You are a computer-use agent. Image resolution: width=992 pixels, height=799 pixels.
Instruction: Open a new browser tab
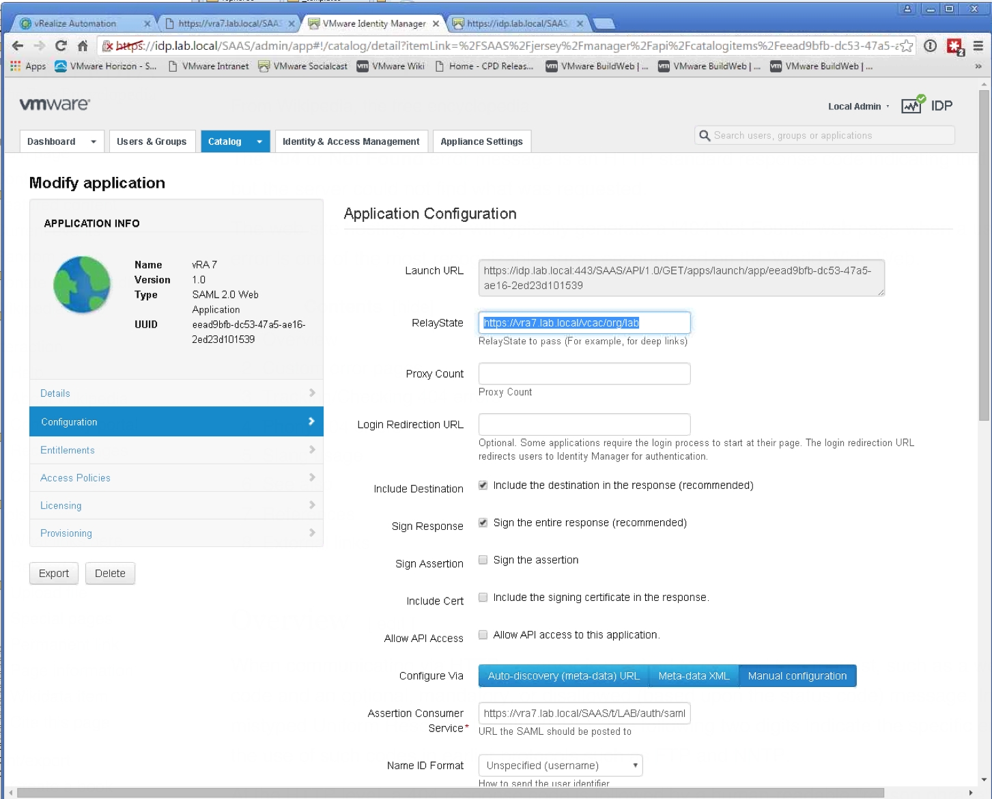(x=604, y=24)
